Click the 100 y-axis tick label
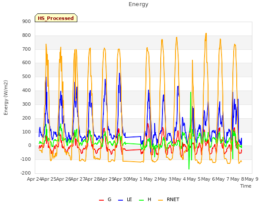278x208 pixels. 26,132
